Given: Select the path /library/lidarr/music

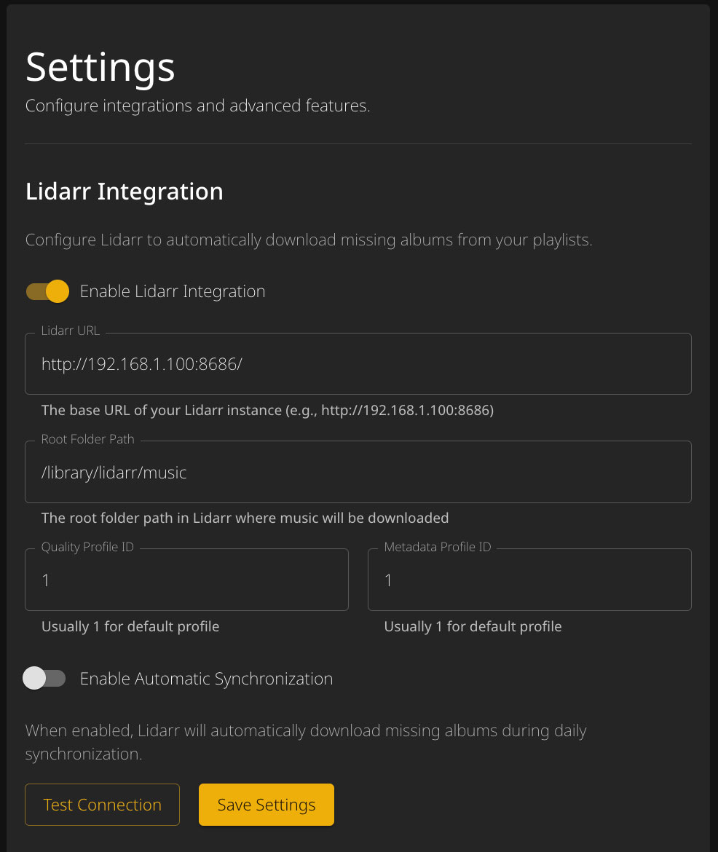Looking at the screenshot, I should 114,472.
